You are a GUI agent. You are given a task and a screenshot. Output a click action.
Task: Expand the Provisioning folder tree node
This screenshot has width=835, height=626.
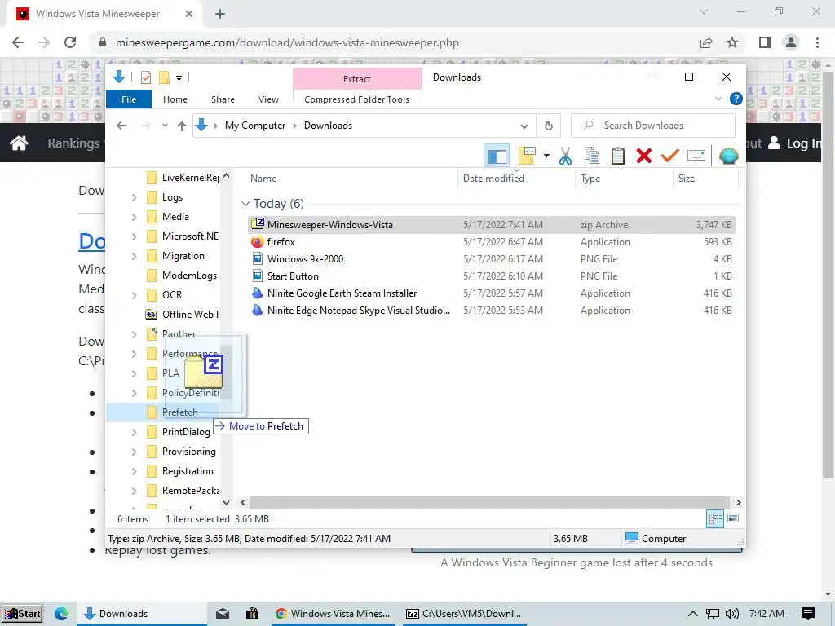(x=135, y=452)
